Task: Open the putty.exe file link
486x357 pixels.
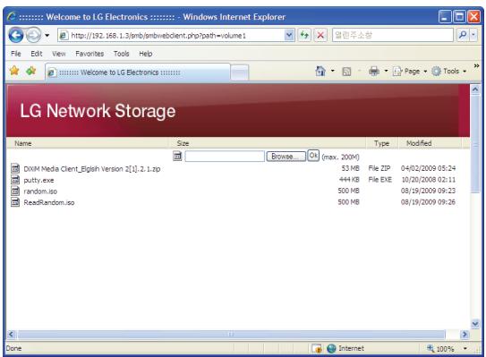Action: point(38,180)
